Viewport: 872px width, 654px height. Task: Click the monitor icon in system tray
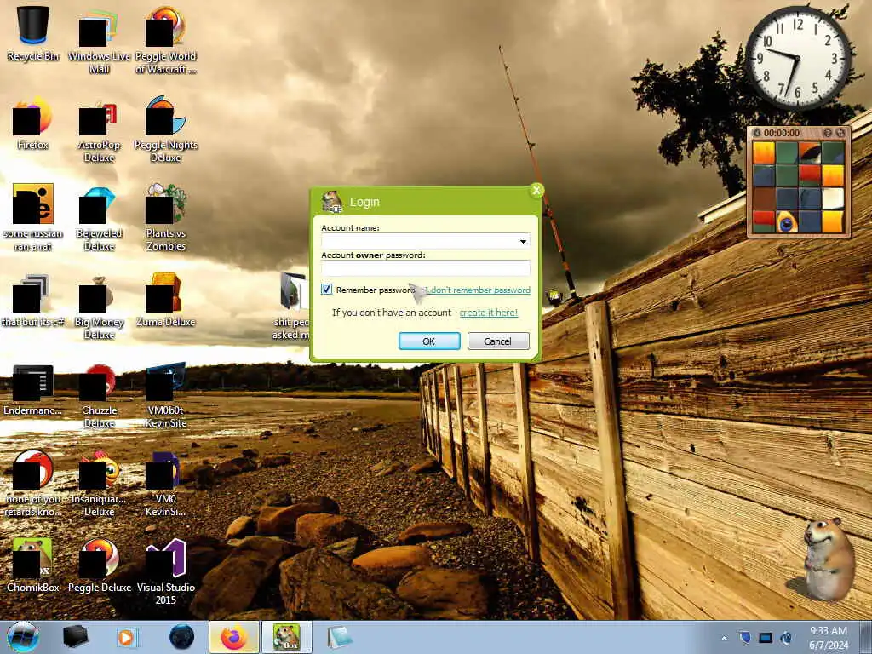[x=766, y=638]
